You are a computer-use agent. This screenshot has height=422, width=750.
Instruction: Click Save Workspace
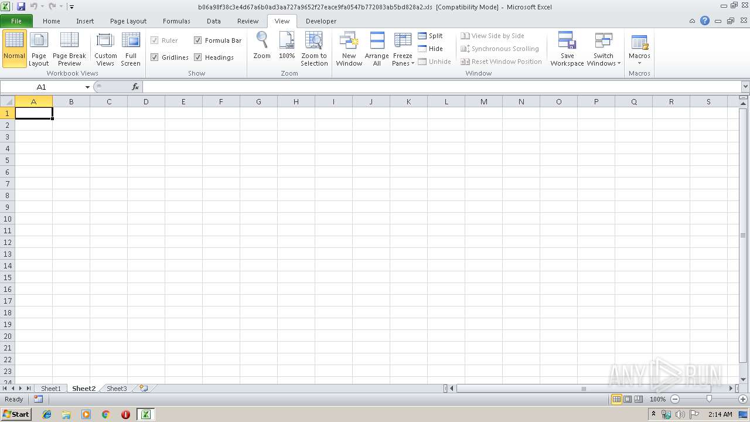pyautogui.click(x=567, y=49)
